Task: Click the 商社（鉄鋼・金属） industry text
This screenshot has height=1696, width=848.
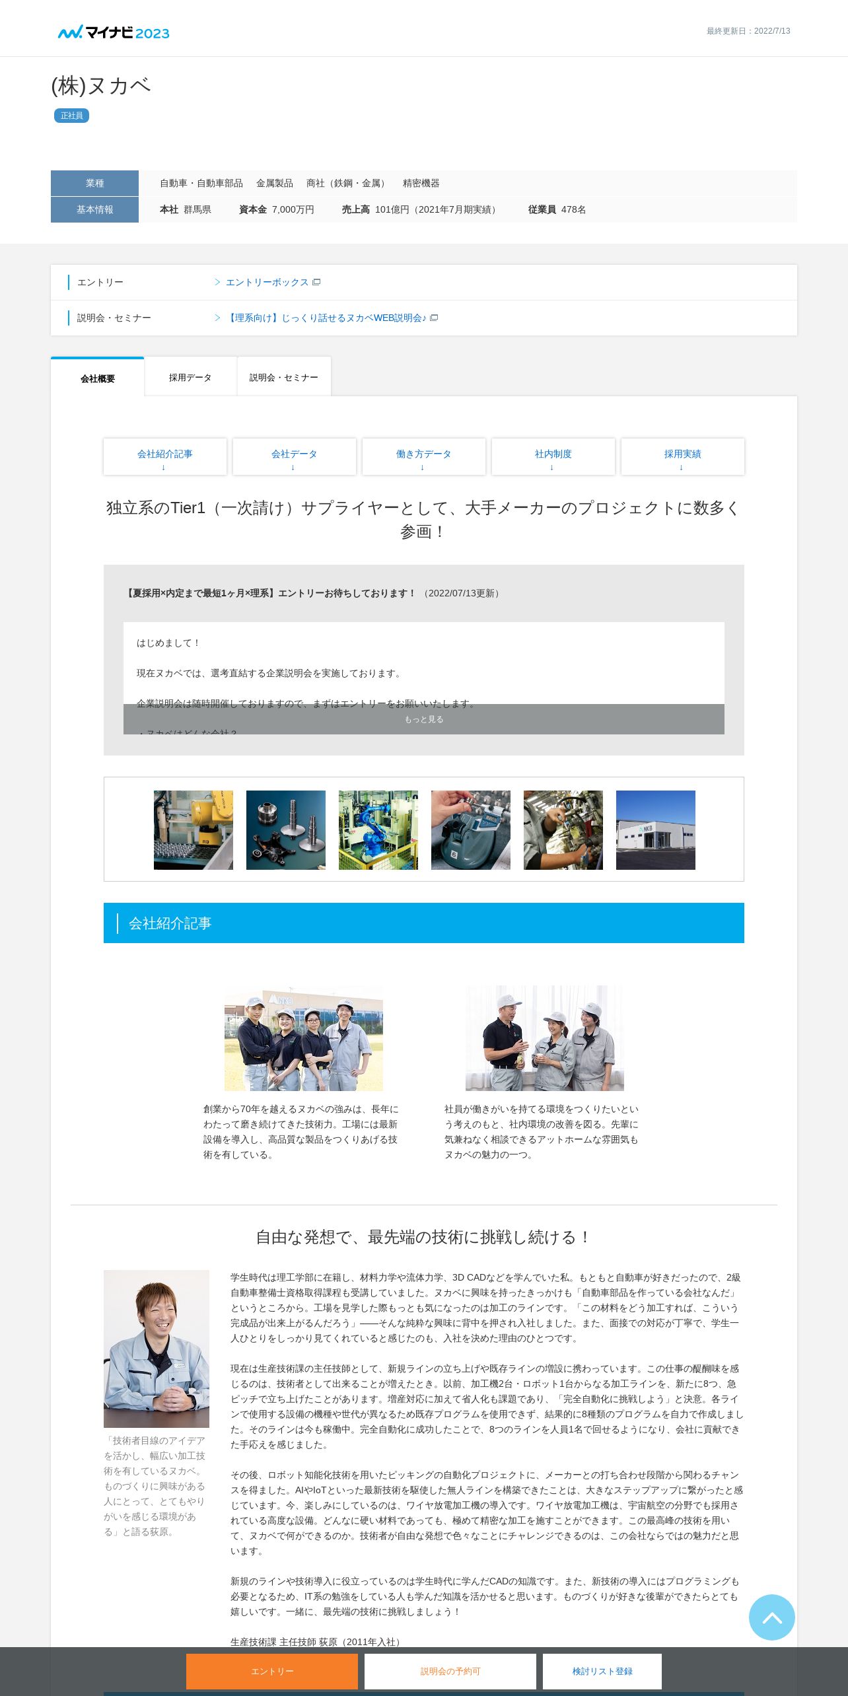Action: coord(348,184)
